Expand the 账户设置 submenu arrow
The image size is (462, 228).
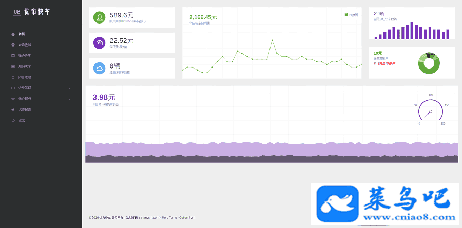coord(70,55)
